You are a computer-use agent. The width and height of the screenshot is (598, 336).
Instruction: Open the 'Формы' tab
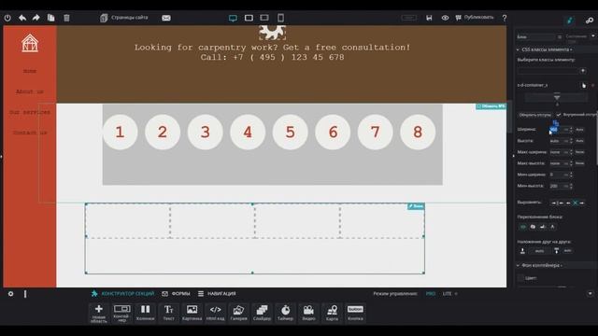[x=176, y=294]
